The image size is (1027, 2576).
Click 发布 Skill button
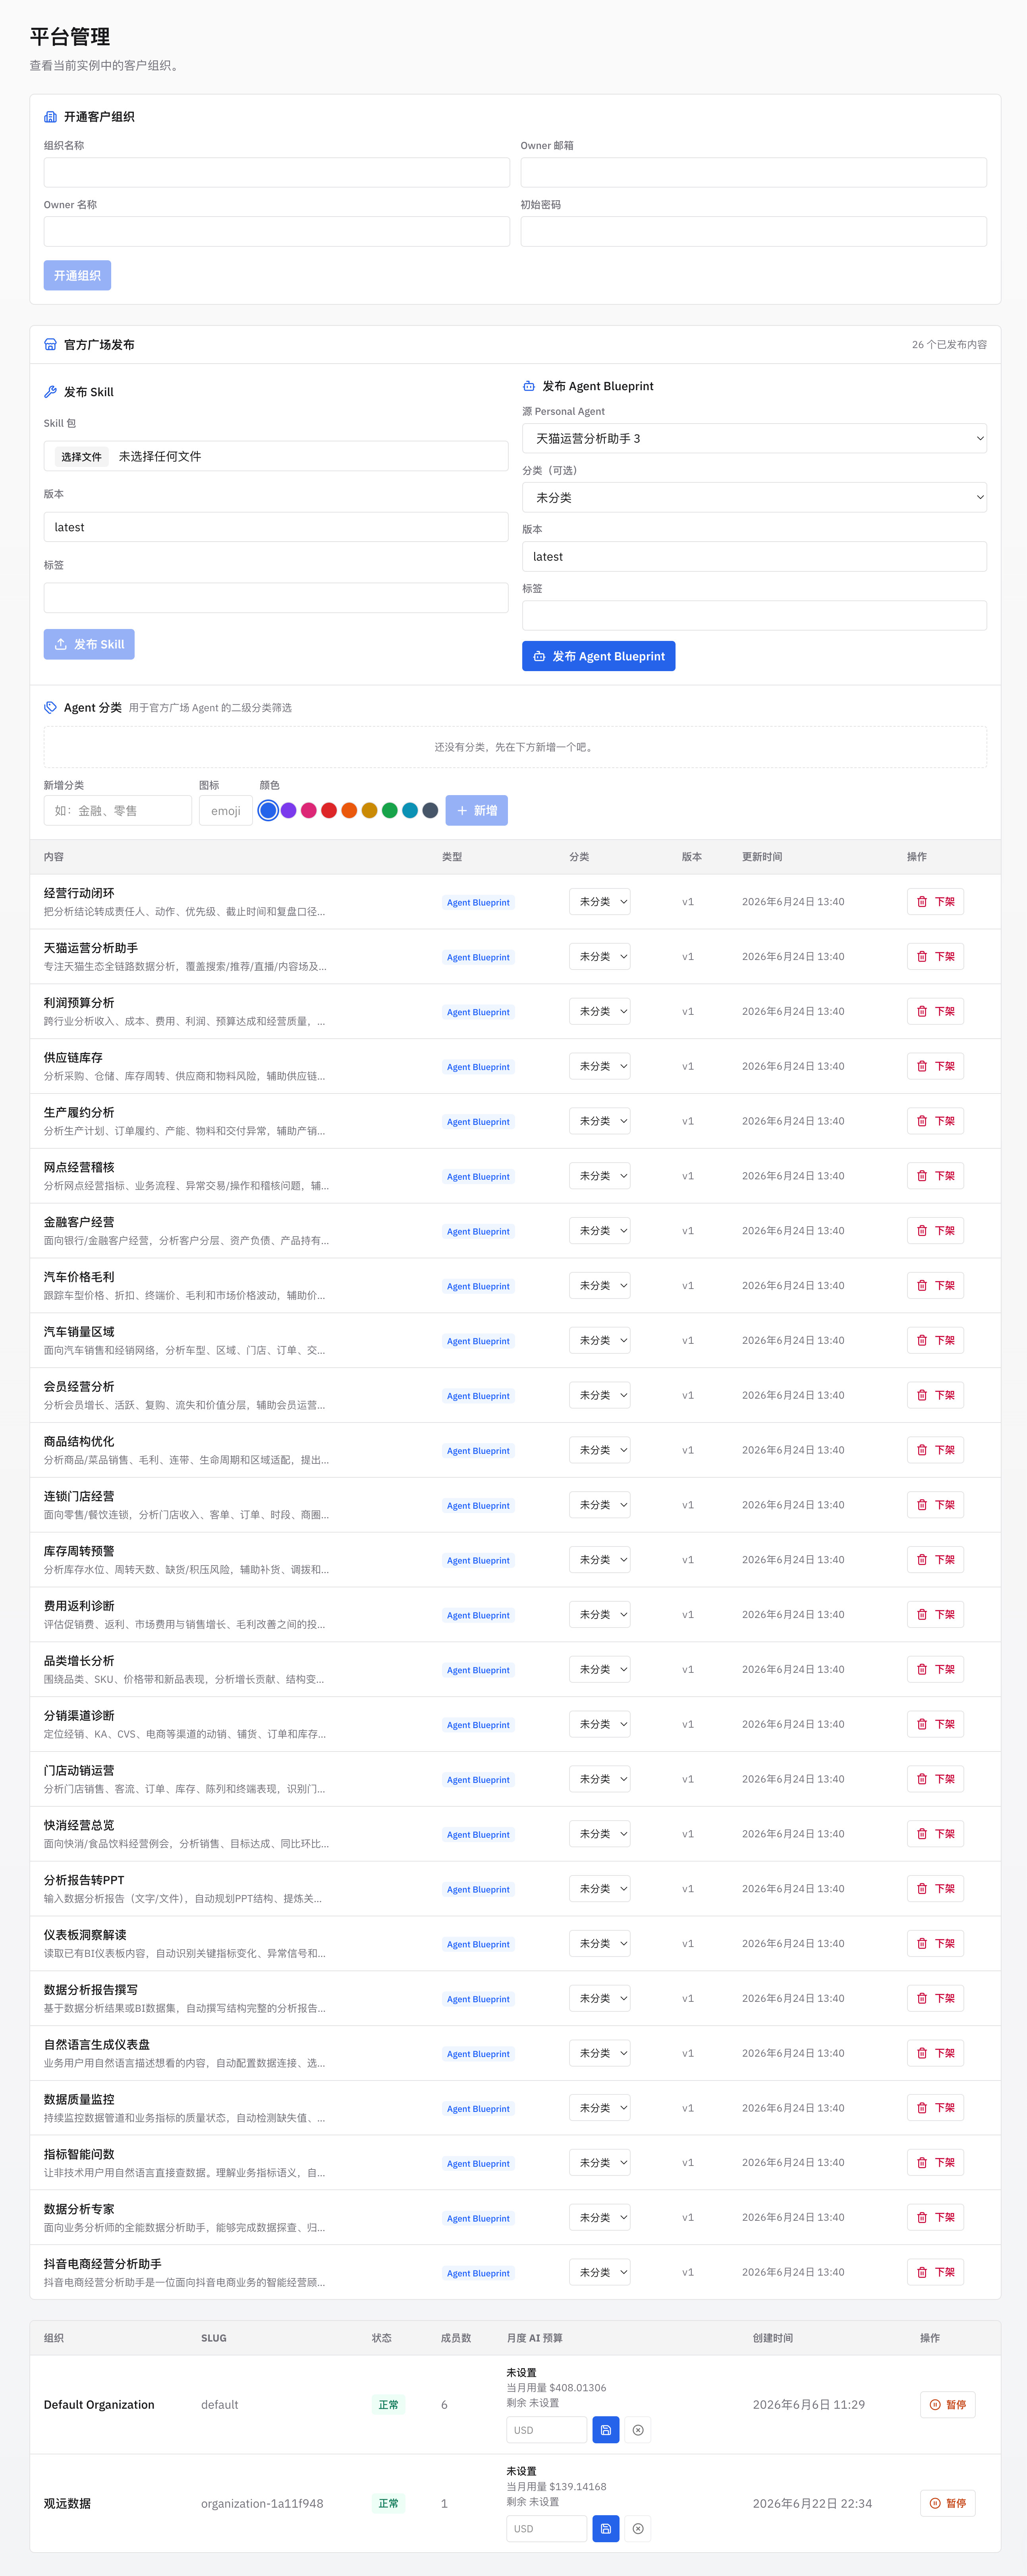point(89,645)
